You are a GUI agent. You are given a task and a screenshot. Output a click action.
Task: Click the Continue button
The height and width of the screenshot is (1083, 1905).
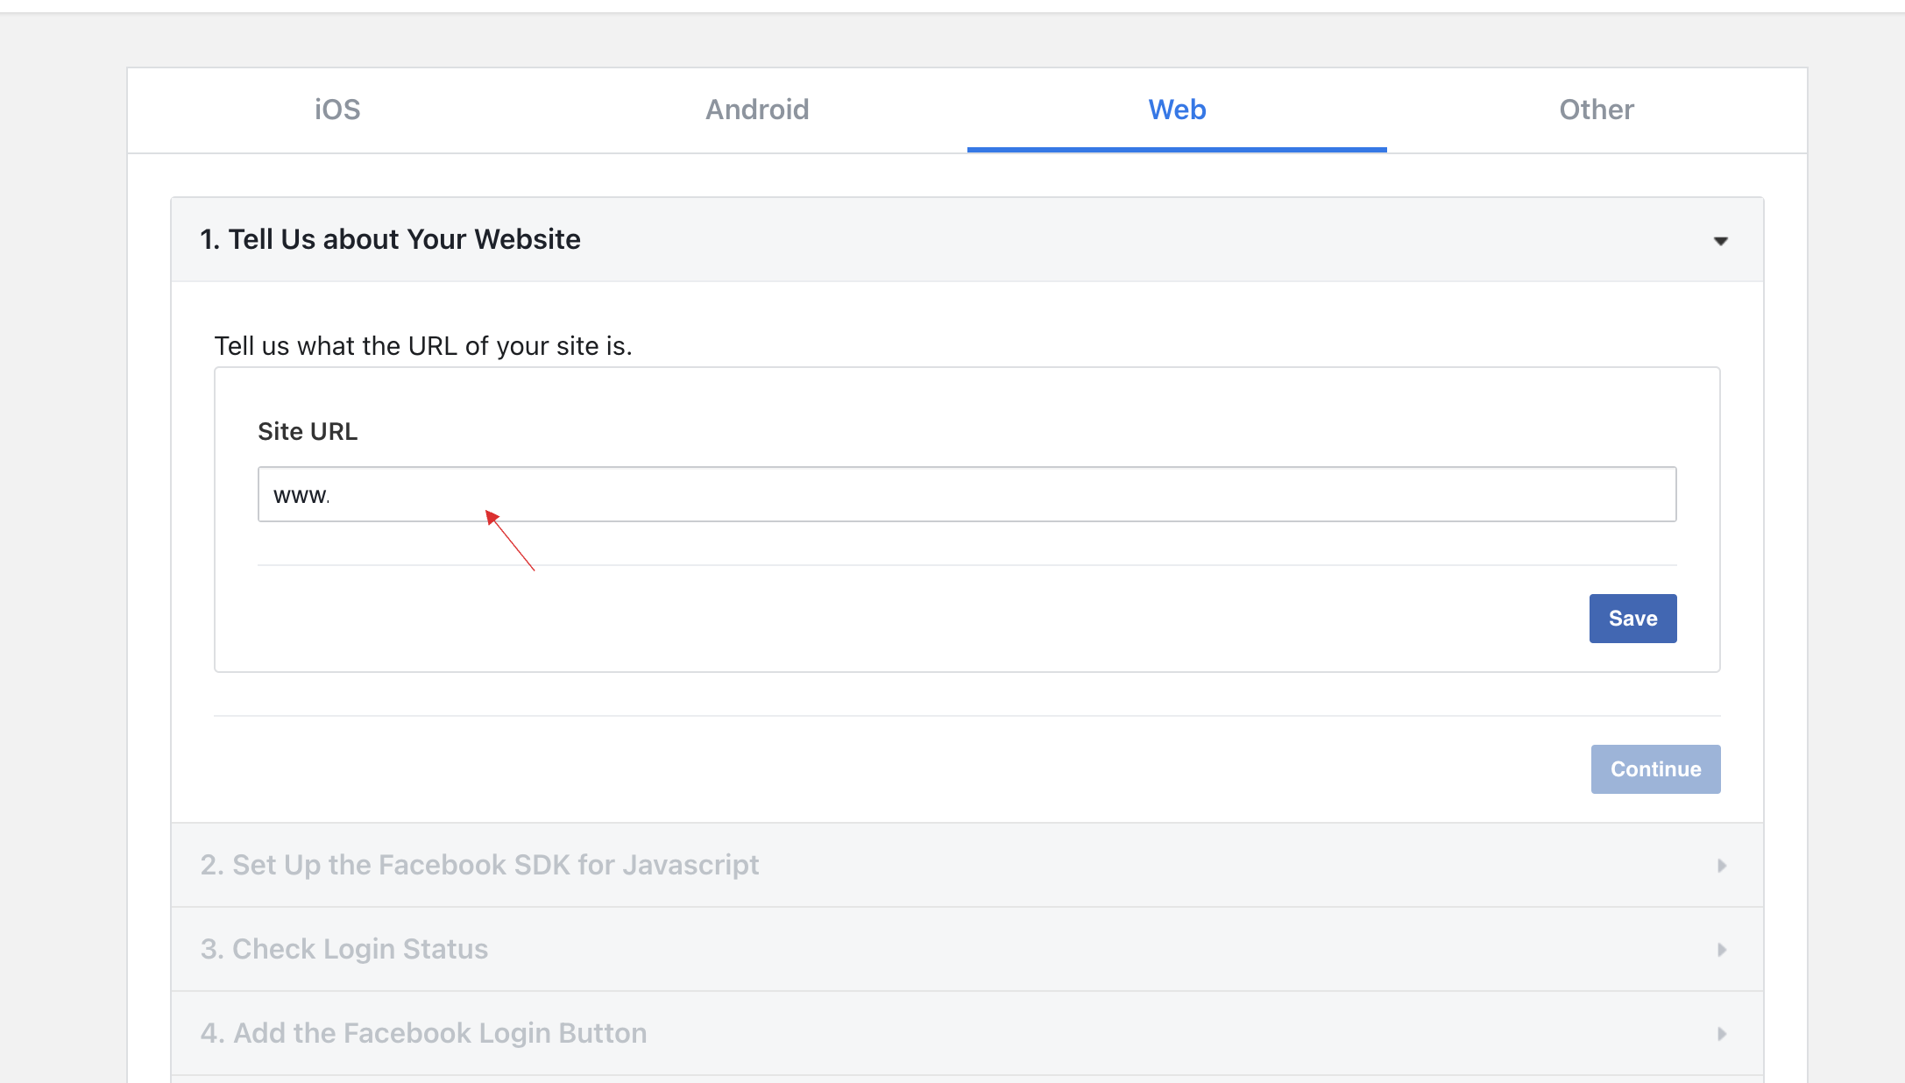pos(1655,769)
